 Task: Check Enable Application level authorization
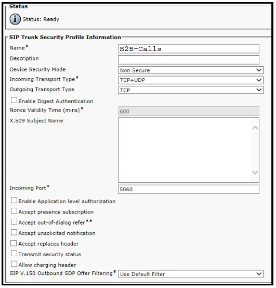[x=14, y=201]
